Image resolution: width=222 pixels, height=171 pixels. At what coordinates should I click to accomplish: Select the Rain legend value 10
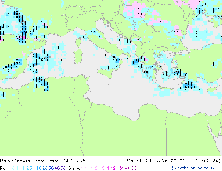coord(39,168)
